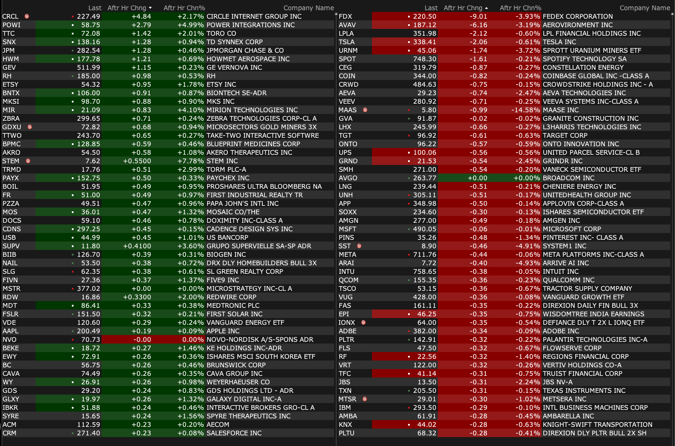Select the MICROSOFT CORP company name row
This screenshot has height=446, width=675.
(x=572, y=229)
